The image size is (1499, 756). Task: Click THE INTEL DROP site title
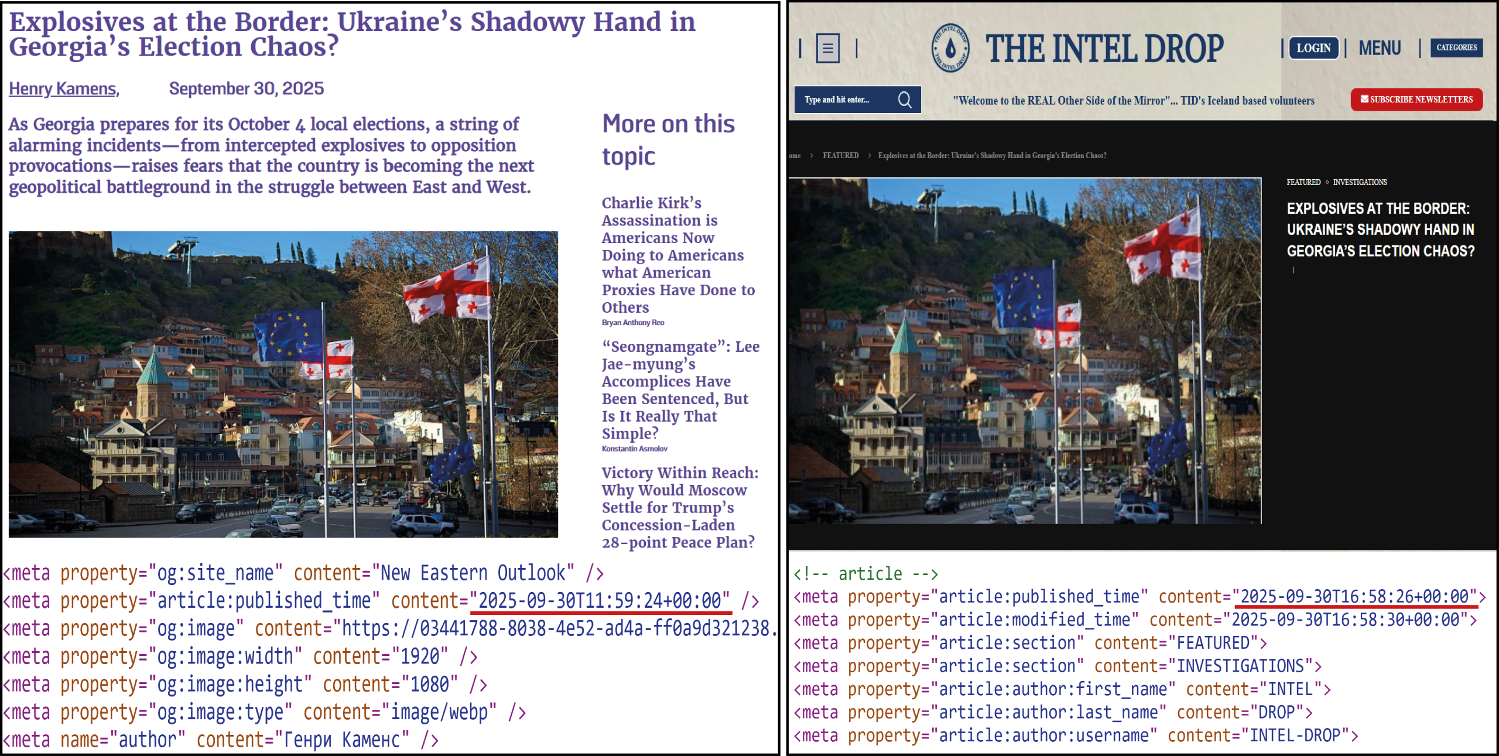1104,48
